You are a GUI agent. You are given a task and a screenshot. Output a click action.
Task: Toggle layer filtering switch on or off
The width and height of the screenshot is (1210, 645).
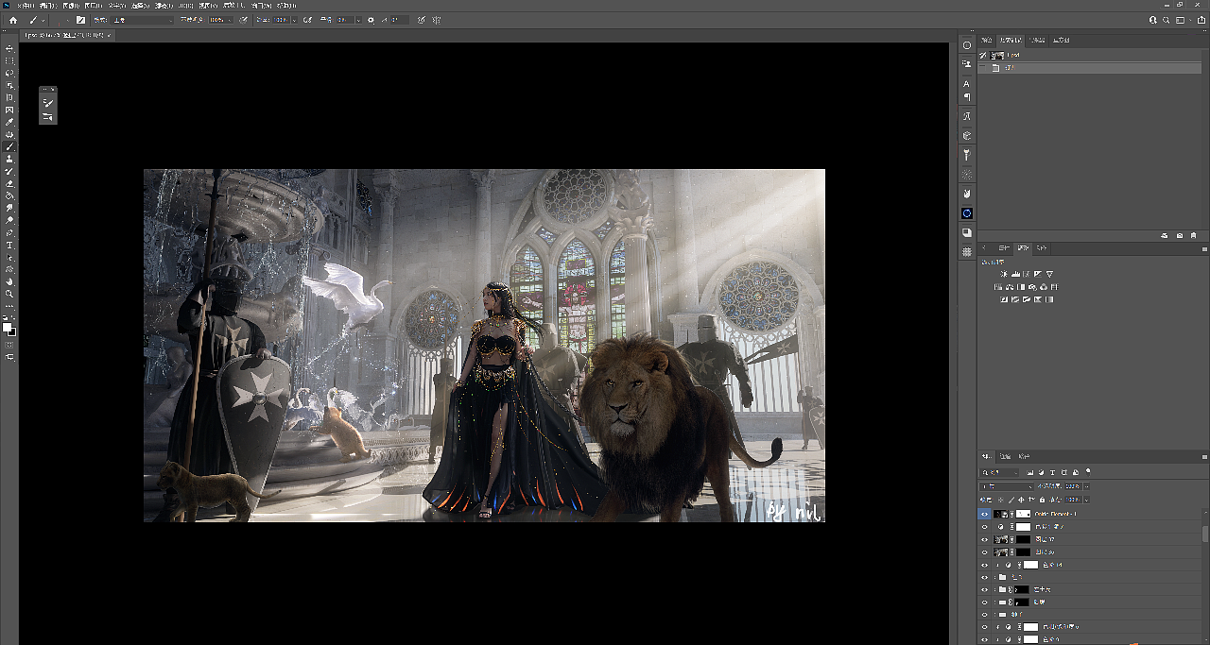(1088, 472)
